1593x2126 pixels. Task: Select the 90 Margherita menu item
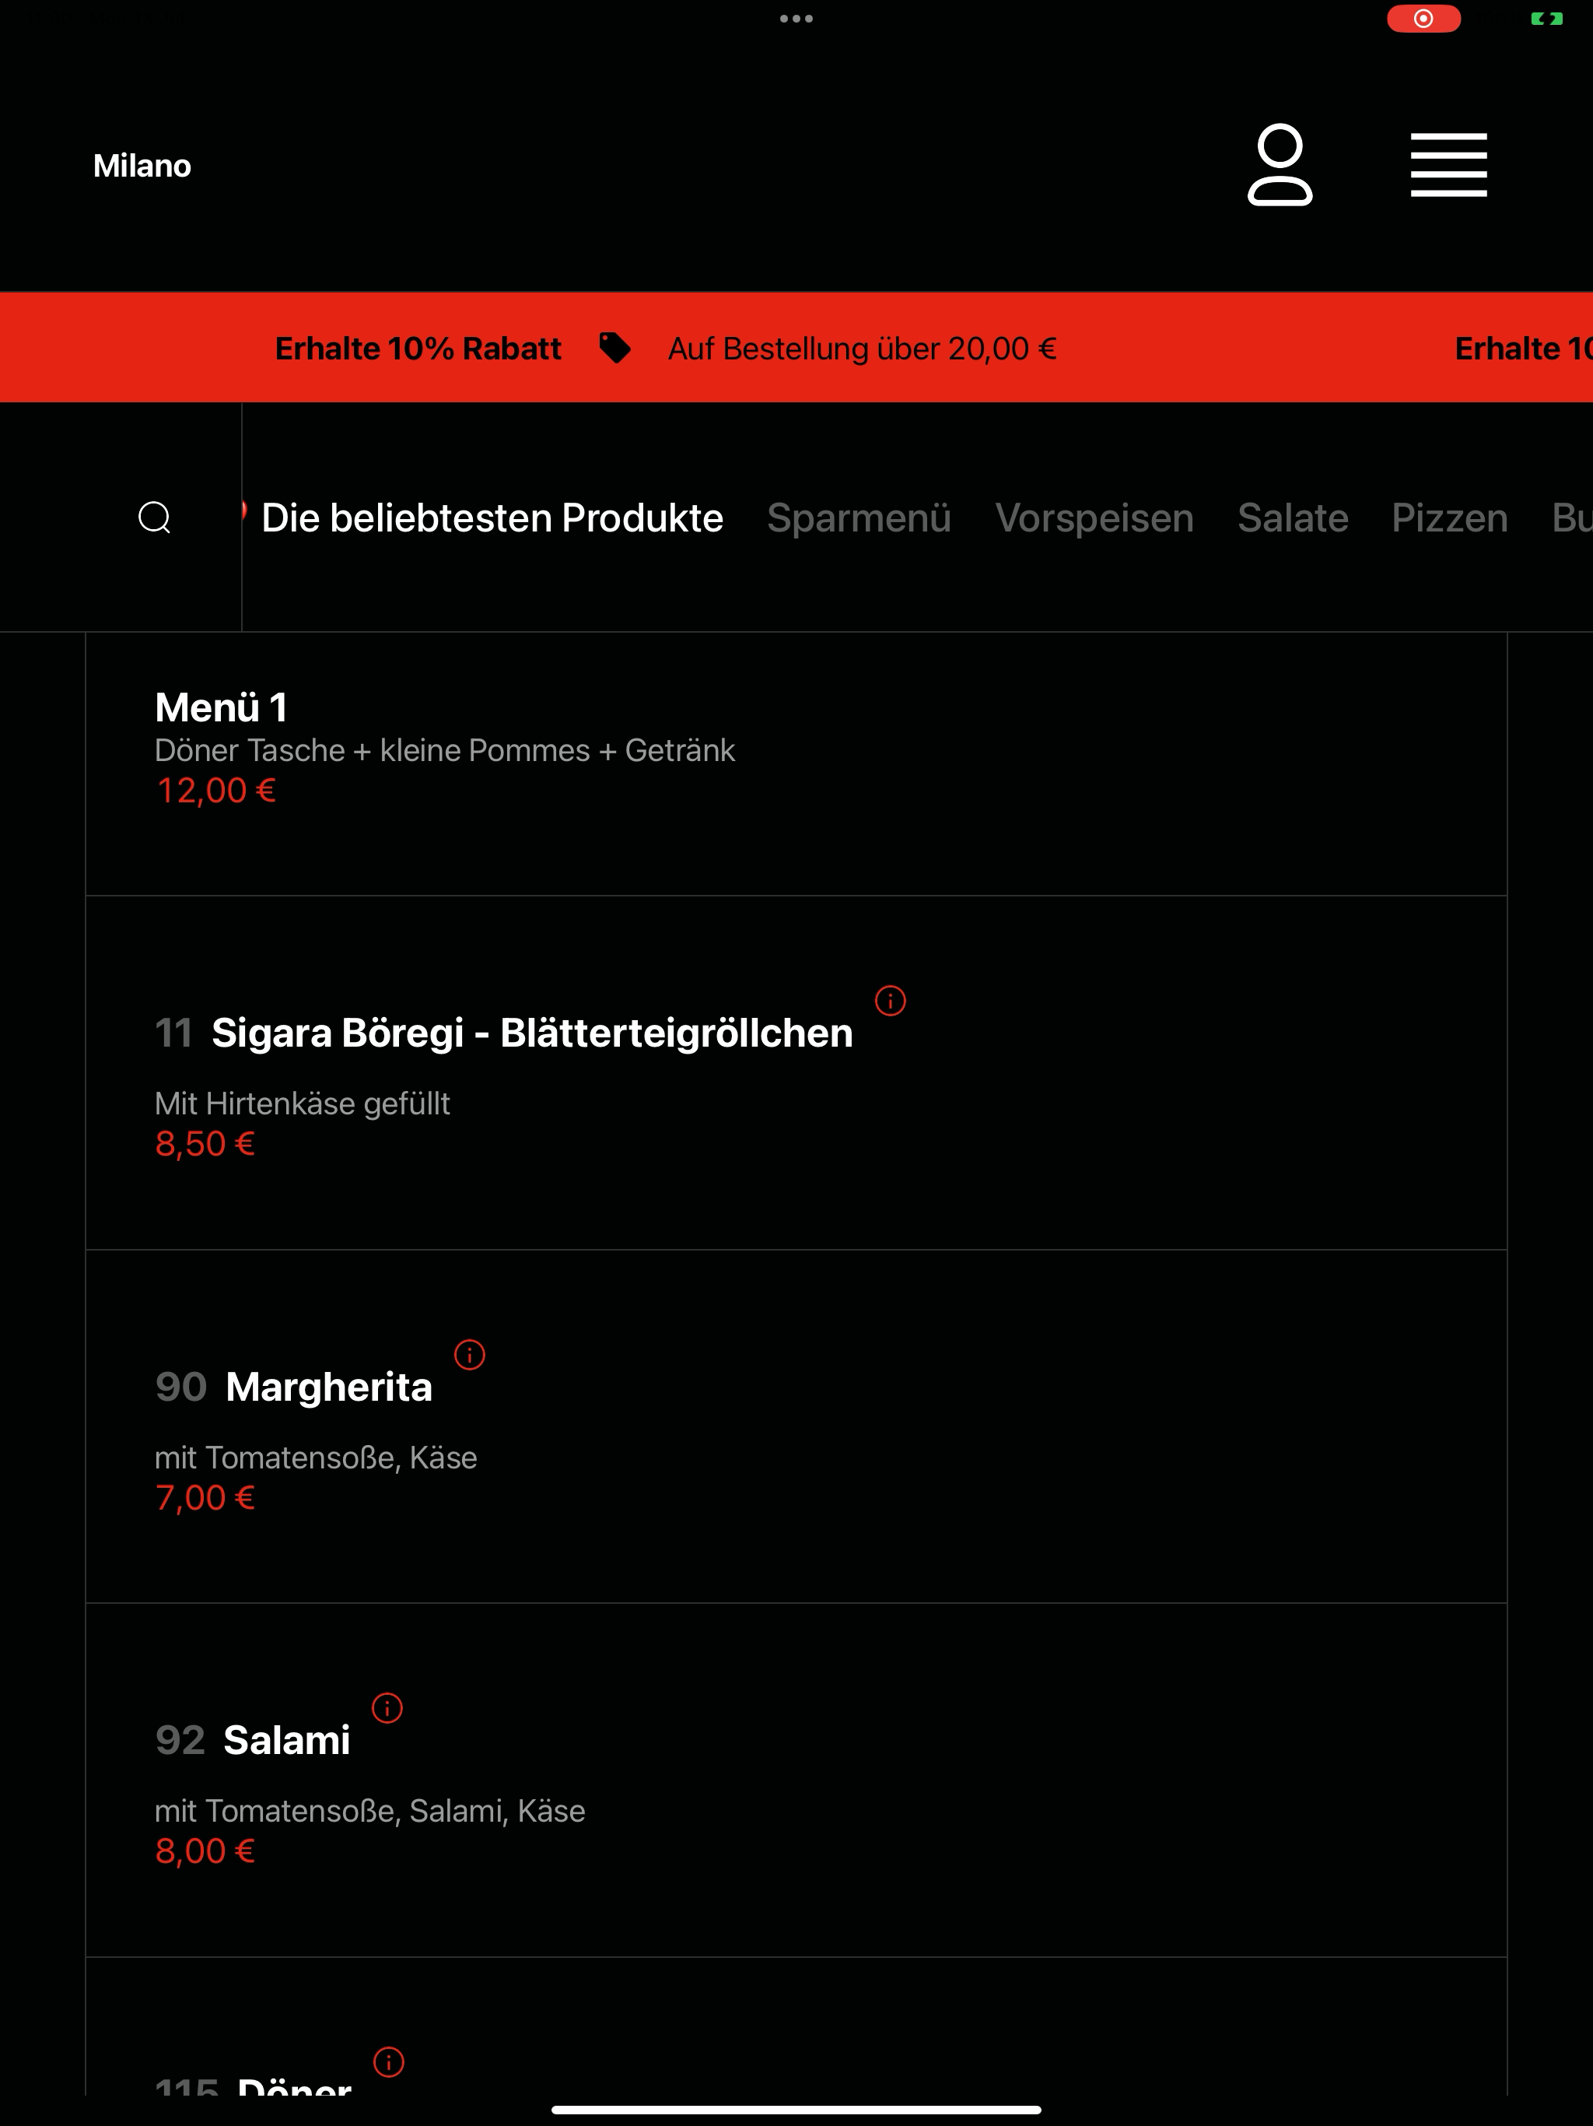pyautogui.click(x=796, y=1426)
